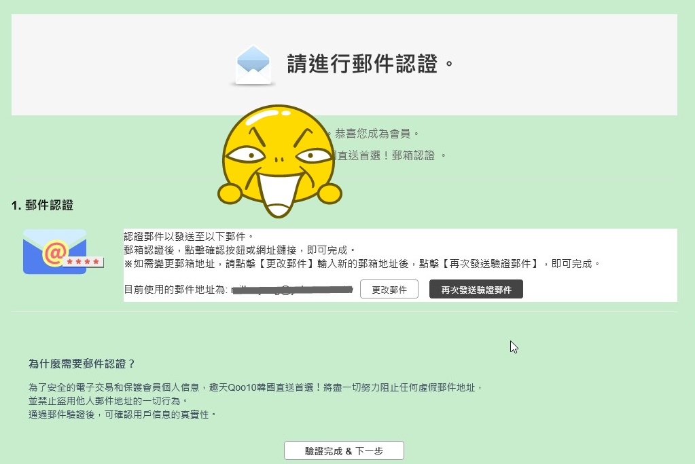
Task: Click the heading 請進行郵件認證。
Action: (370, 64)
